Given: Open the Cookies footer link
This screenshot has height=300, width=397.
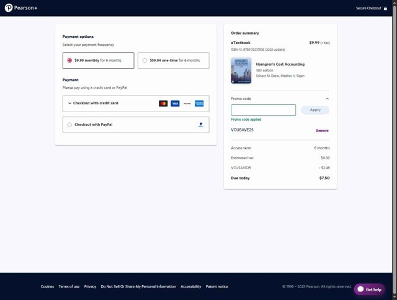Looking at the screenshot, I should (x=47, y=286).
